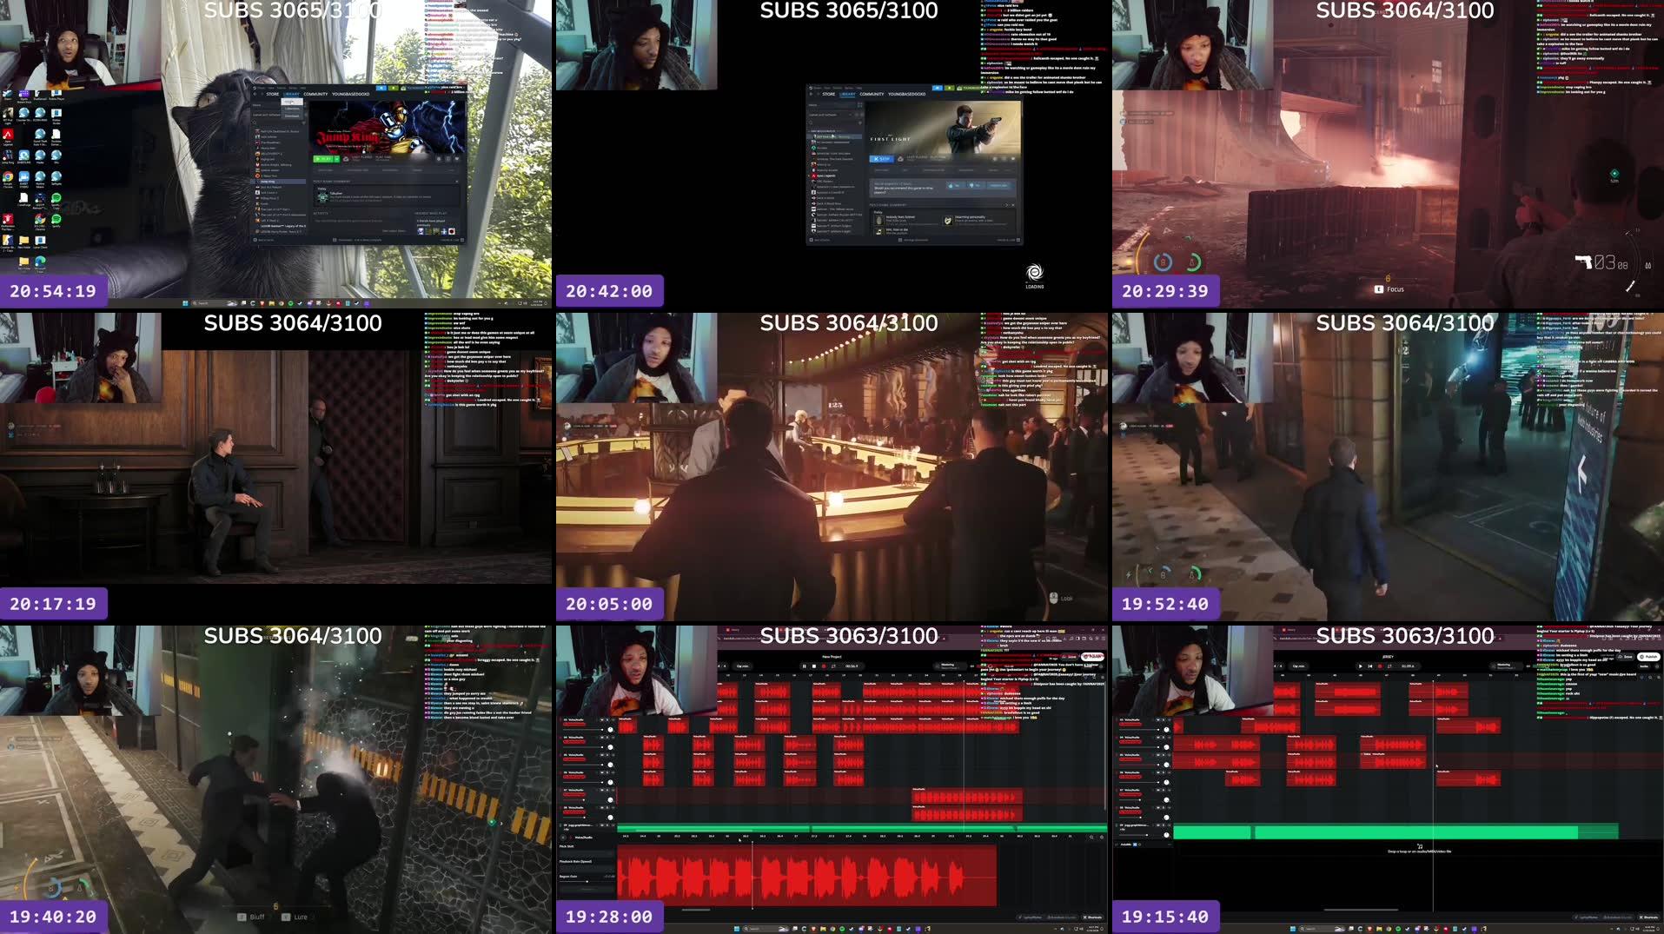Click Pitch Shift field in 19:28:00 frame editor
1664x934 pixels.
tap(587, 853)
